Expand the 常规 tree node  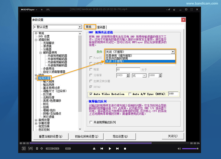(36, 33)
